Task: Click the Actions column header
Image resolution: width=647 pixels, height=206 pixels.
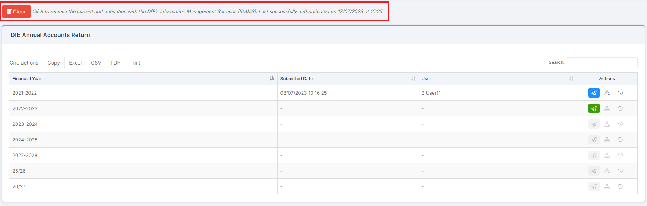Action: click(607, 79)
